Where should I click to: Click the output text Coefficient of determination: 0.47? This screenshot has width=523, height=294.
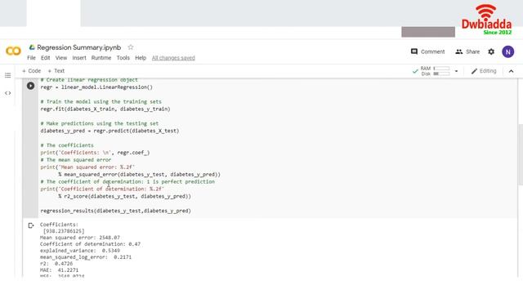pyautogui.click(x=90, y=244)
